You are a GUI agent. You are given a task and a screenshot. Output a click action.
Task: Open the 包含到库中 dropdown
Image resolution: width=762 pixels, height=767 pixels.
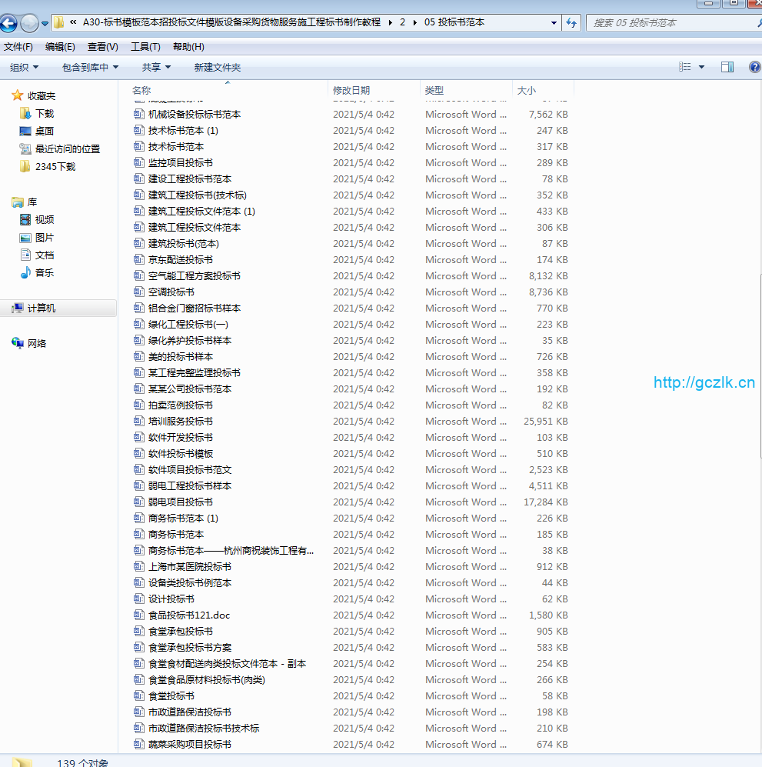click(x=90, y=68)
